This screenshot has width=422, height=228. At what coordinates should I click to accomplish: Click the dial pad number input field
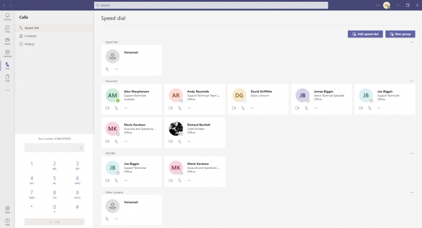pyautogui.click(x=54, y=148)
